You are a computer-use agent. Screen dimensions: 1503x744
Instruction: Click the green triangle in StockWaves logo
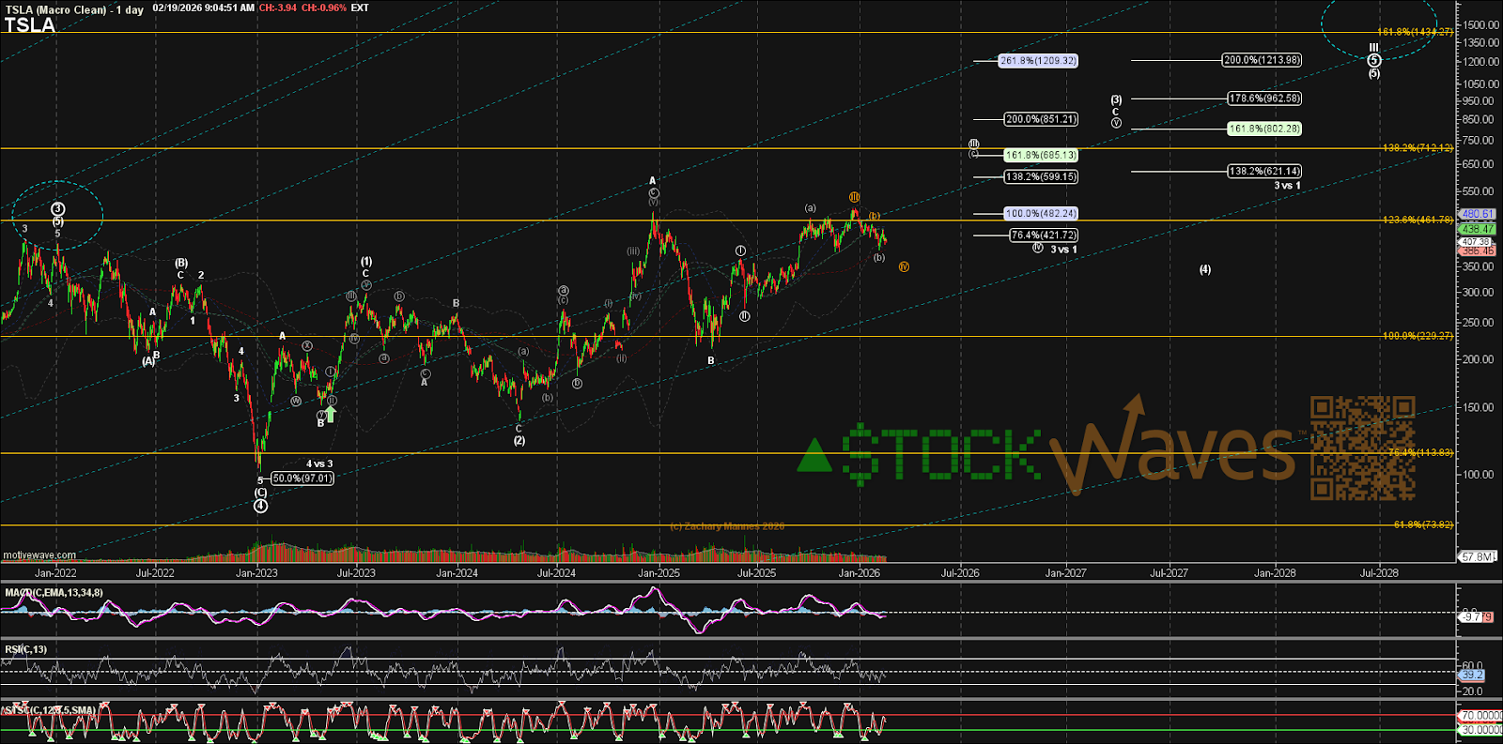(813, 457)
